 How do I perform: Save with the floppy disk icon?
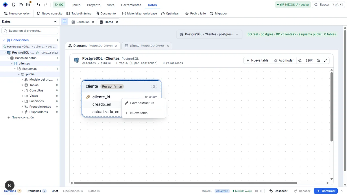(28, 5)
